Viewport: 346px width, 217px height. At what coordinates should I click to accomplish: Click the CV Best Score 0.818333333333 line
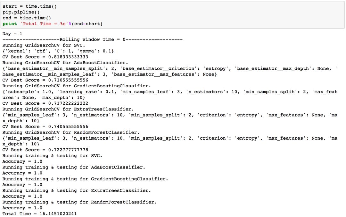pos(45,57)
